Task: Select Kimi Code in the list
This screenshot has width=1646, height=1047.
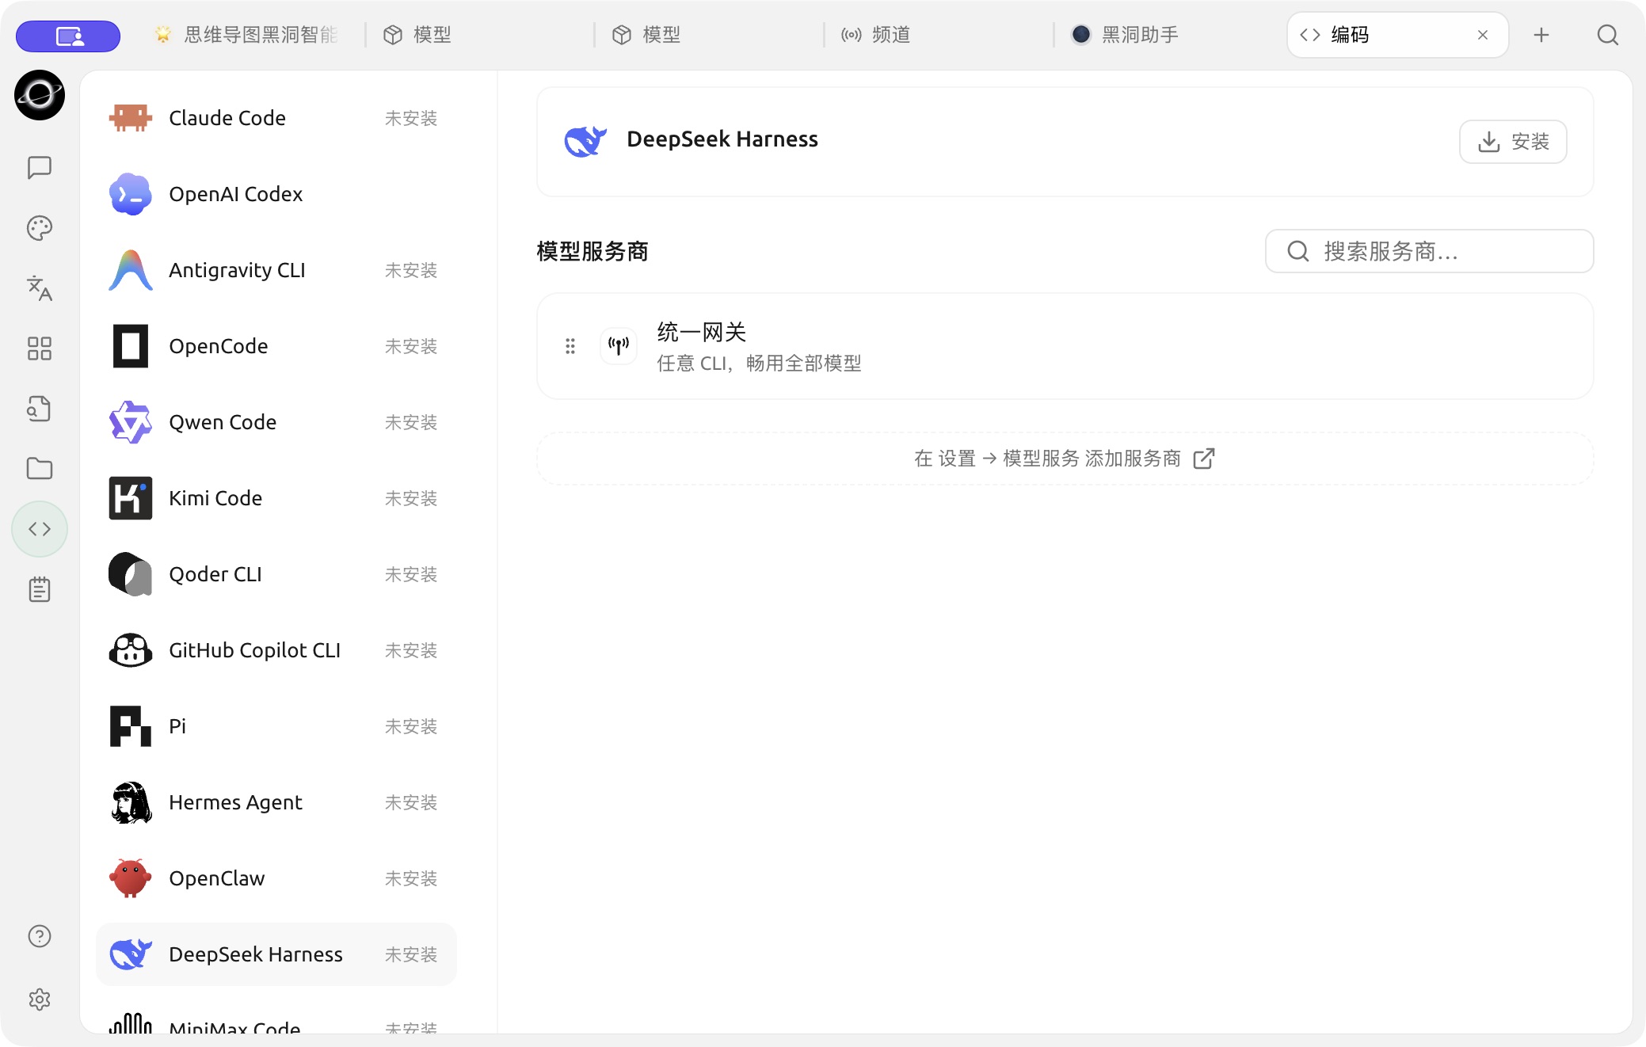Action: [x=276, y=498]
